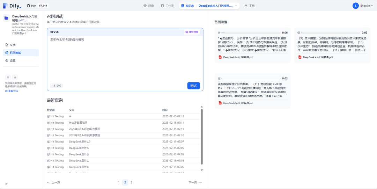Select the recent query row with text A
Viewport: 377px width, 189px height.
pyautogui.click(x=124, y=117)
